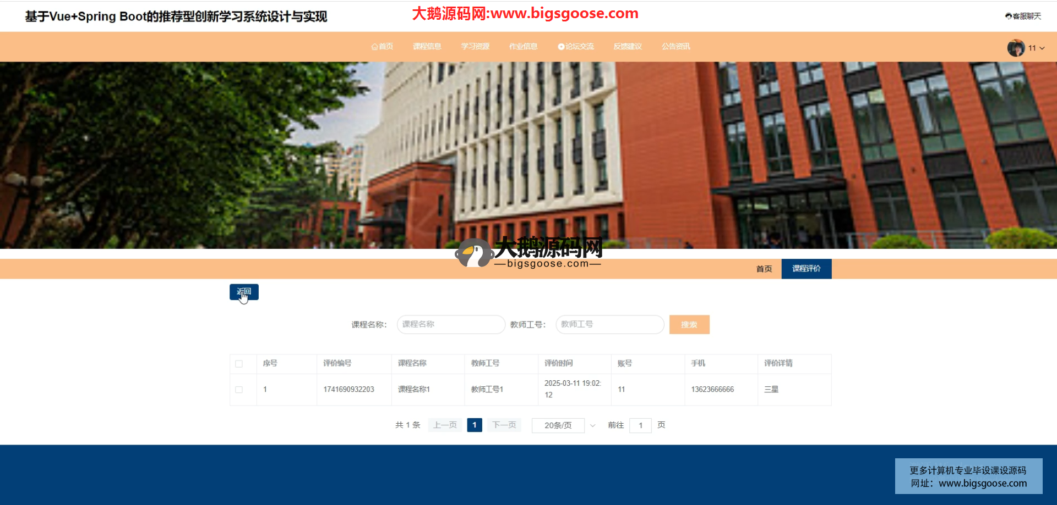The width and height of the screenshot is (1057, 505).
Task: Click the 搜索 search button
Action: click(689, 325)
